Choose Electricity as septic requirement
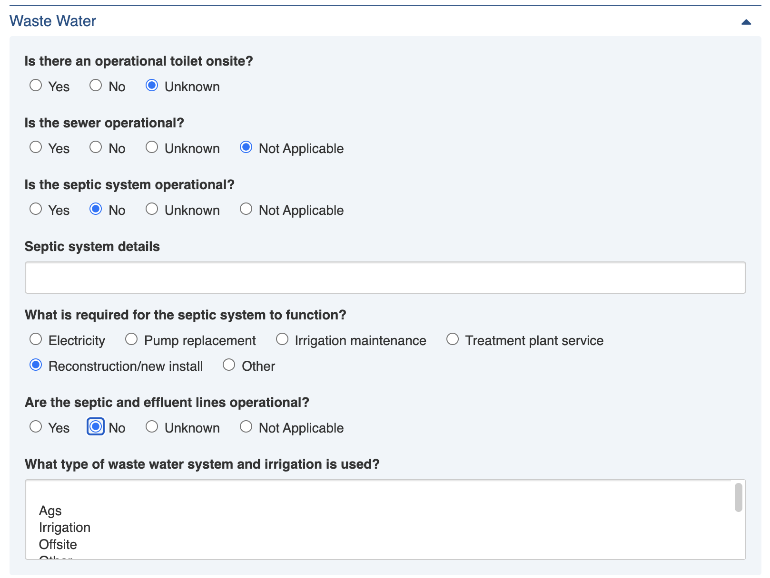The image size is (770, 578). [x=36, y=339]
